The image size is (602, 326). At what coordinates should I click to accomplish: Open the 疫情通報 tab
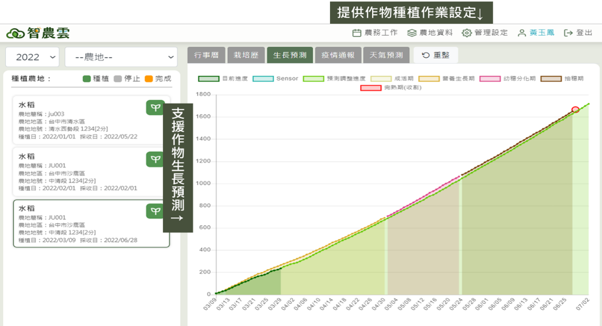(x=338, y=55)
